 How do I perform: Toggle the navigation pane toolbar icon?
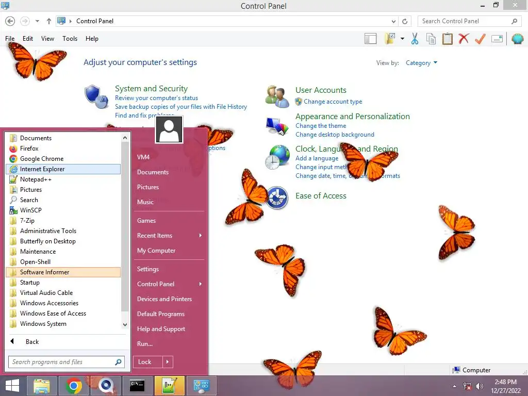[370, 39]
